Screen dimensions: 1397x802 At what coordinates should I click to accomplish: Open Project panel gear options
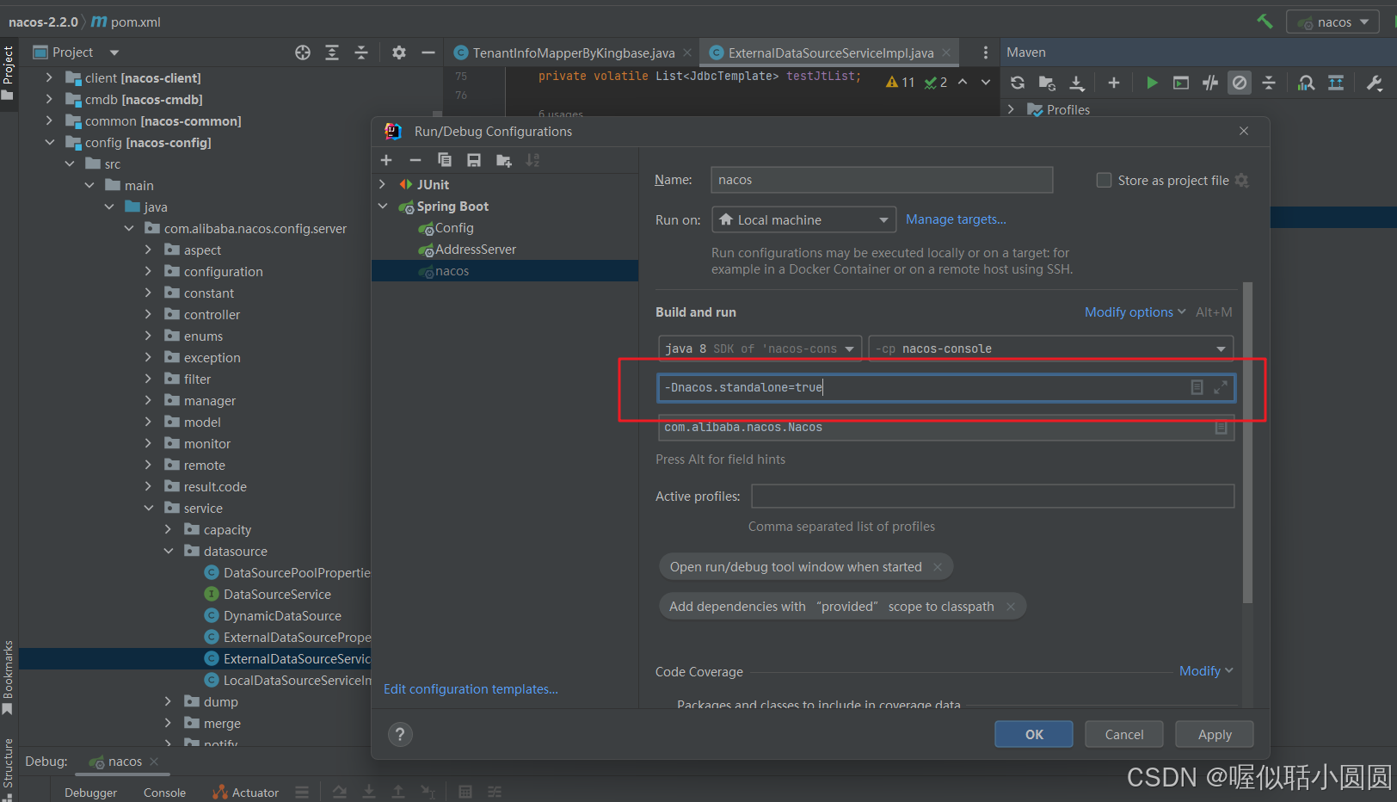pyautogui.click(x=399, y=52)
